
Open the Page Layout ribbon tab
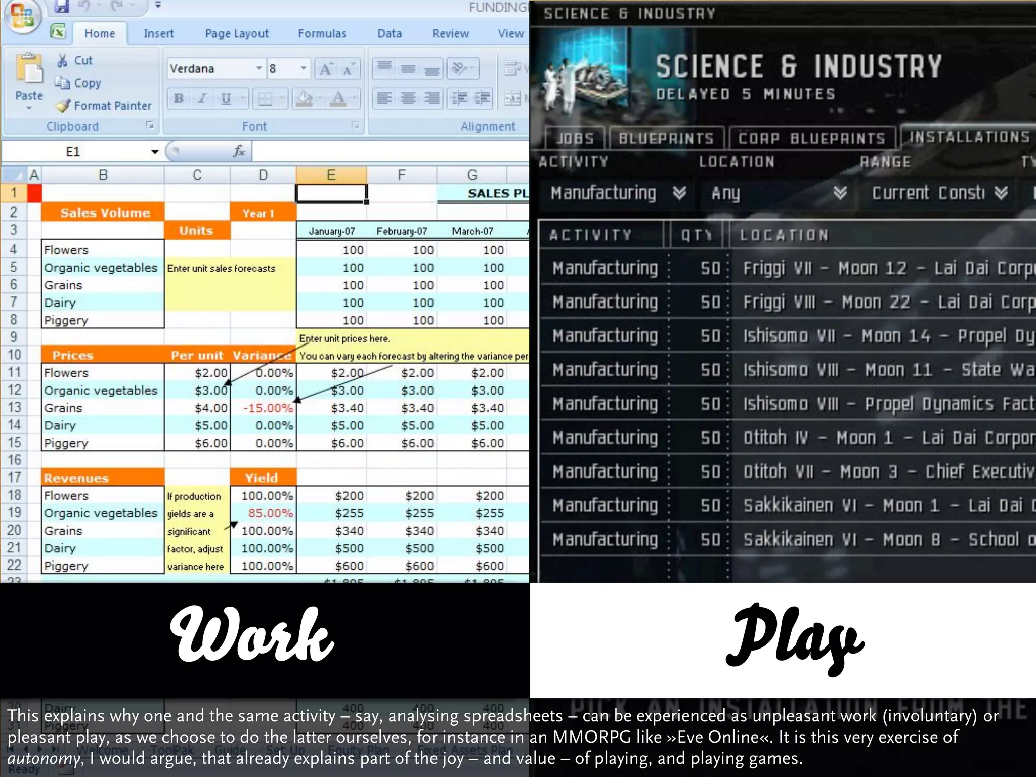[x=237, y=33]
